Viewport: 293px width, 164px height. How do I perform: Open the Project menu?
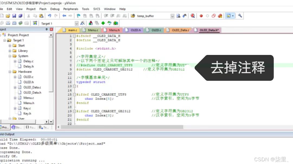31,9
